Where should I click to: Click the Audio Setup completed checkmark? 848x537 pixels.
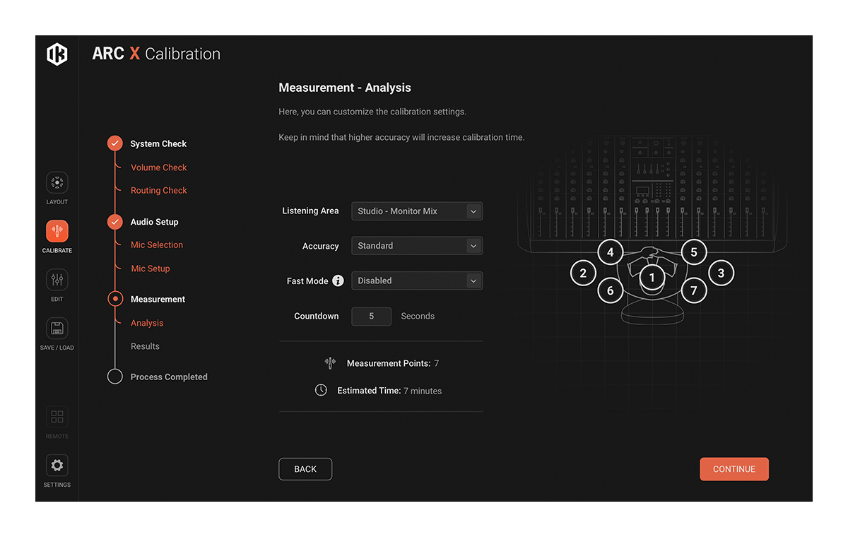click(x=115, y=222)
